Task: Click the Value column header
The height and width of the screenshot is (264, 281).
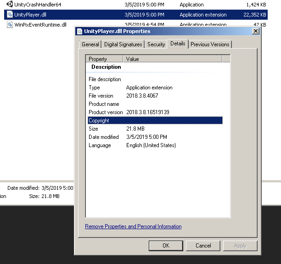Action: click(173, 59)
